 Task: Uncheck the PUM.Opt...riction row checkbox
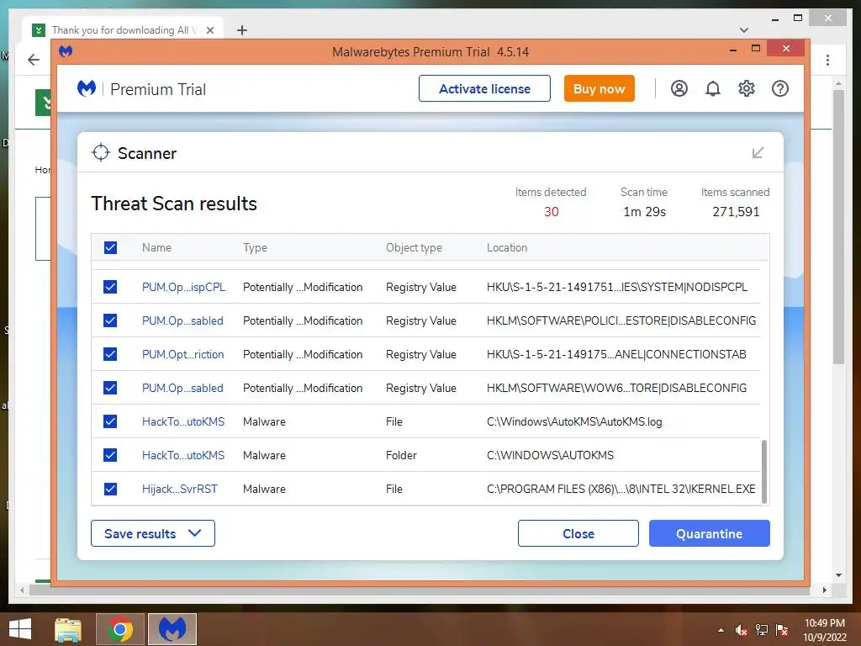point(110,354)
